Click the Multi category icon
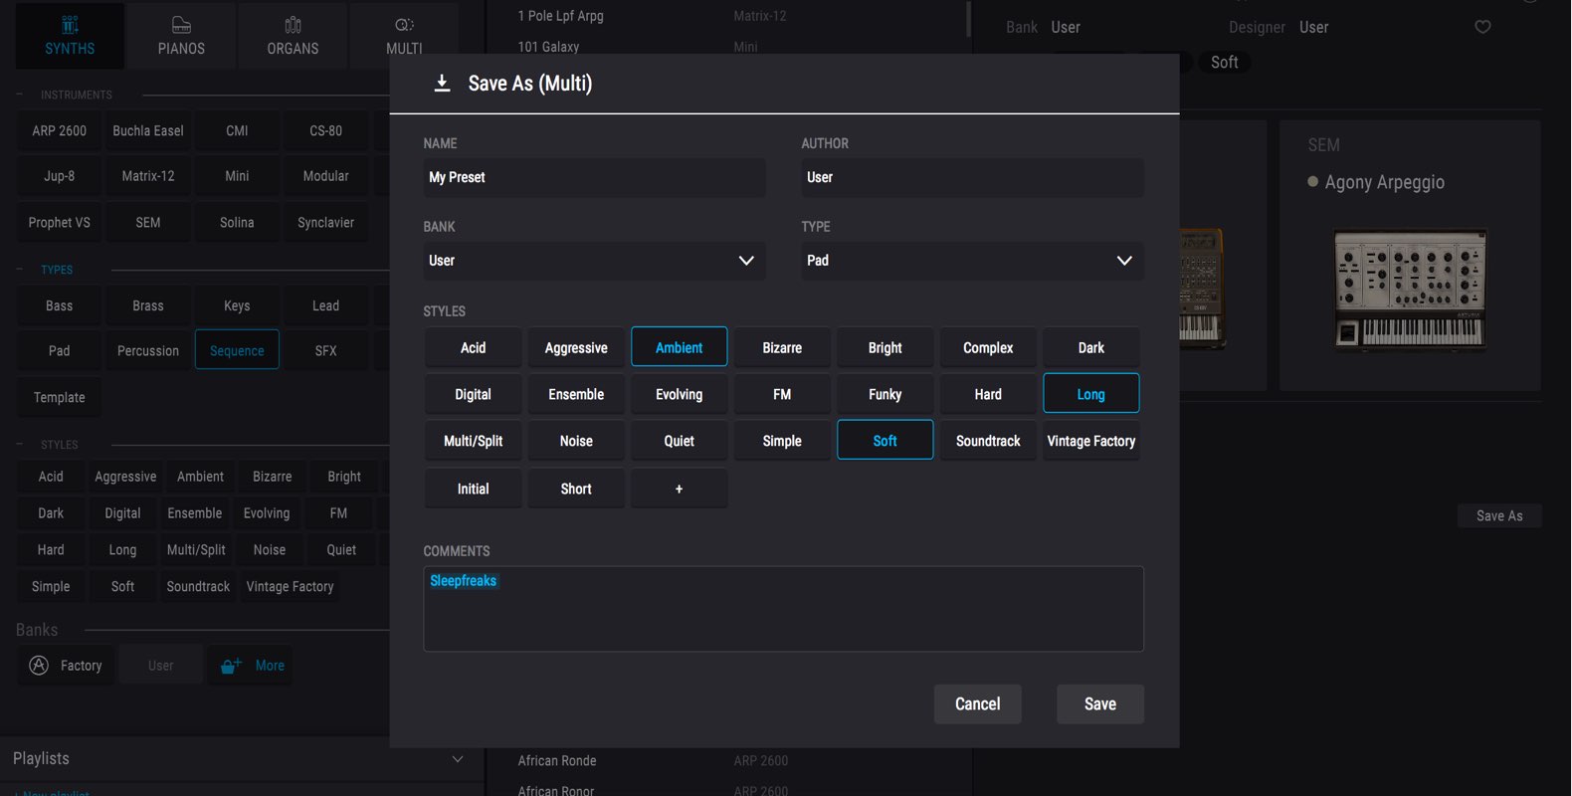Screen dimensions: 1572x796 point(404,25)
